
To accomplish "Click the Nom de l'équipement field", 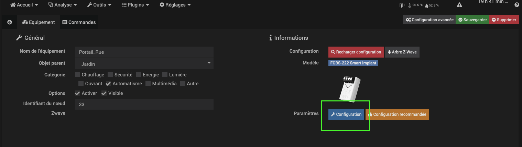I will click(x=144, y=52).
